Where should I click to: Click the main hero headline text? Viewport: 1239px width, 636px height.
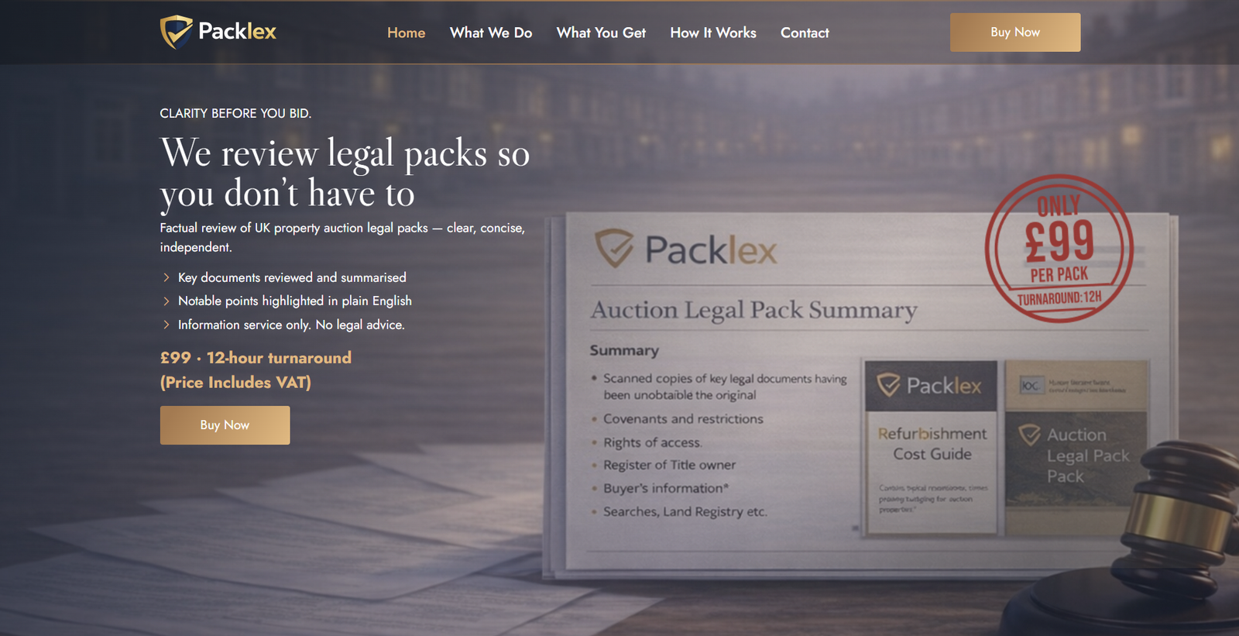click(x=345, y=173)
